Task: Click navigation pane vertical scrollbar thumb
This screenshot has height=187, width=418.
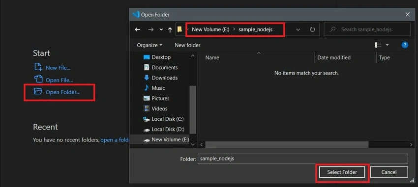Action: pyautogui.click(x=193, y=109)
